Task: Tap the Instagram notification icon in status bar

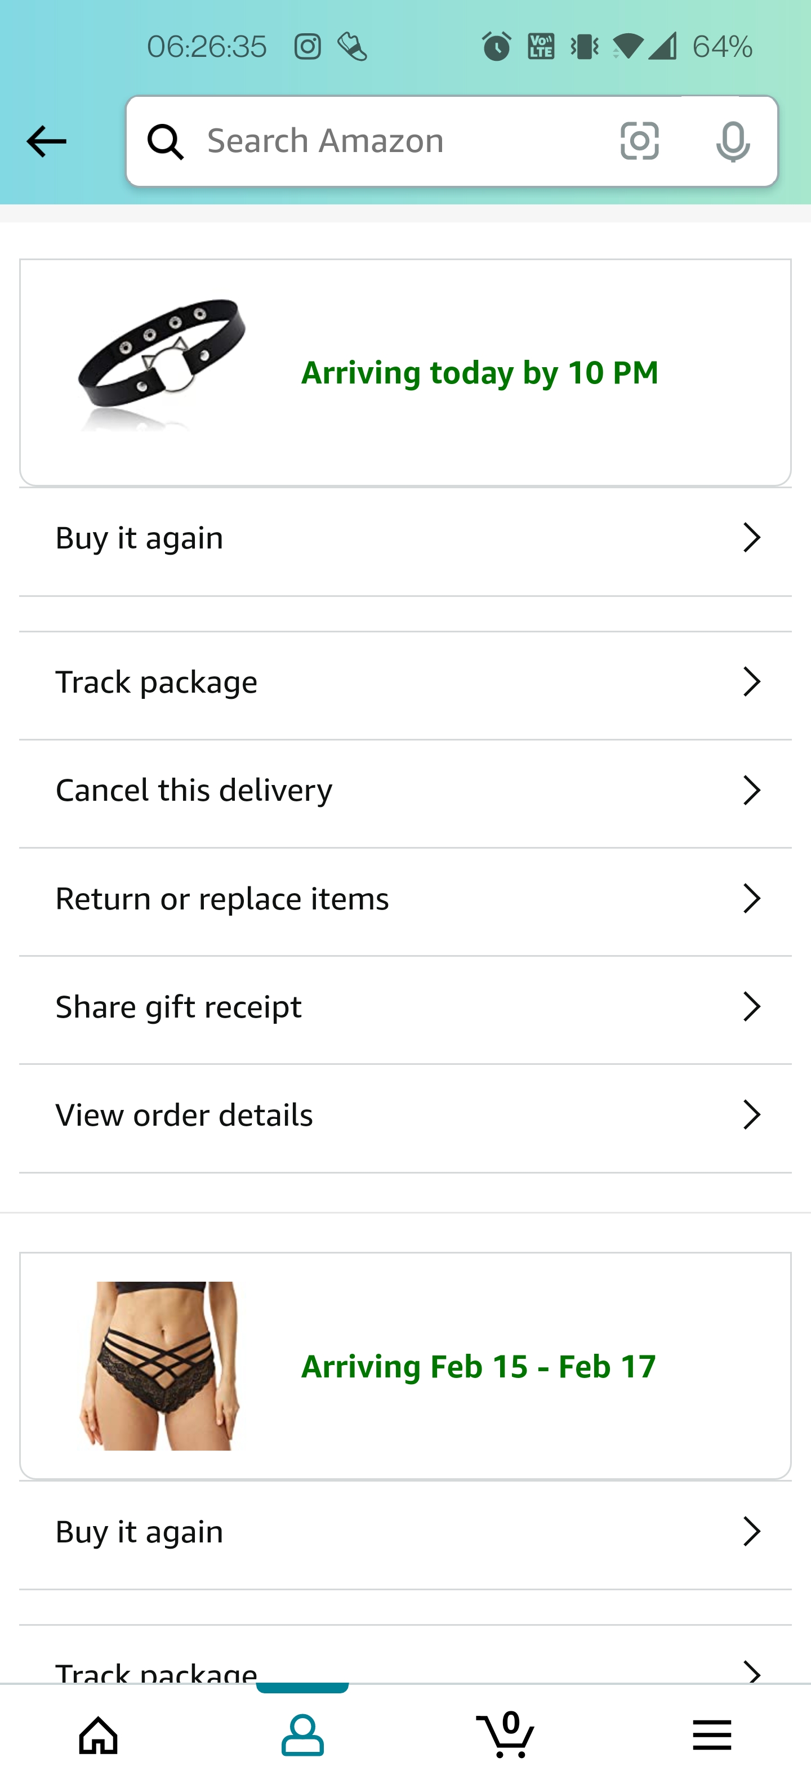Action: tap(308, 47)
